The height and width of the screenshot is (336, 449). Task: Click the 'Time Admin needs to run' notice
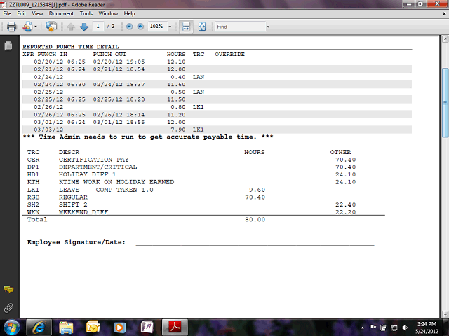[x=148, y=137]
